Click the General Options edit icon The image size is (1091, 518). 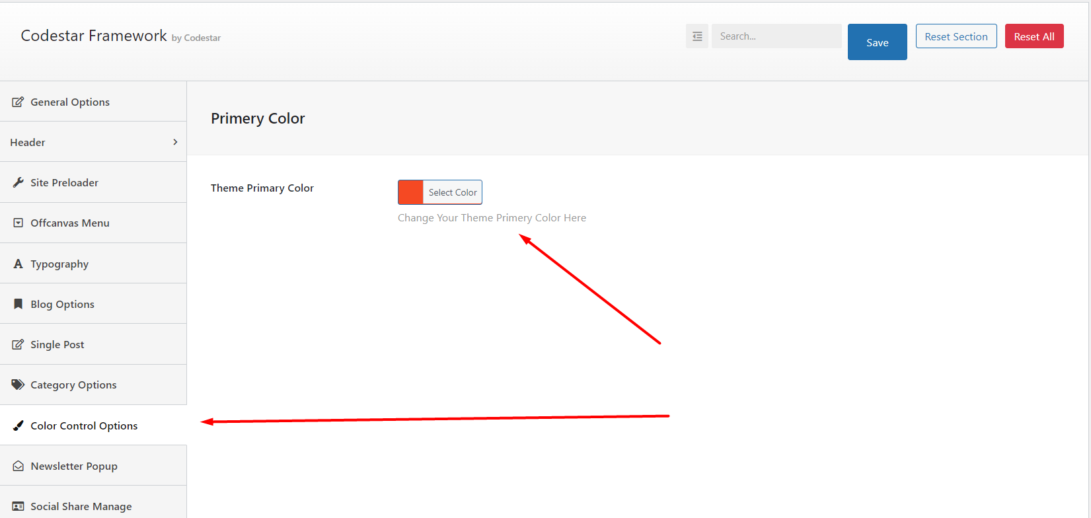click(x=18, y=102)
